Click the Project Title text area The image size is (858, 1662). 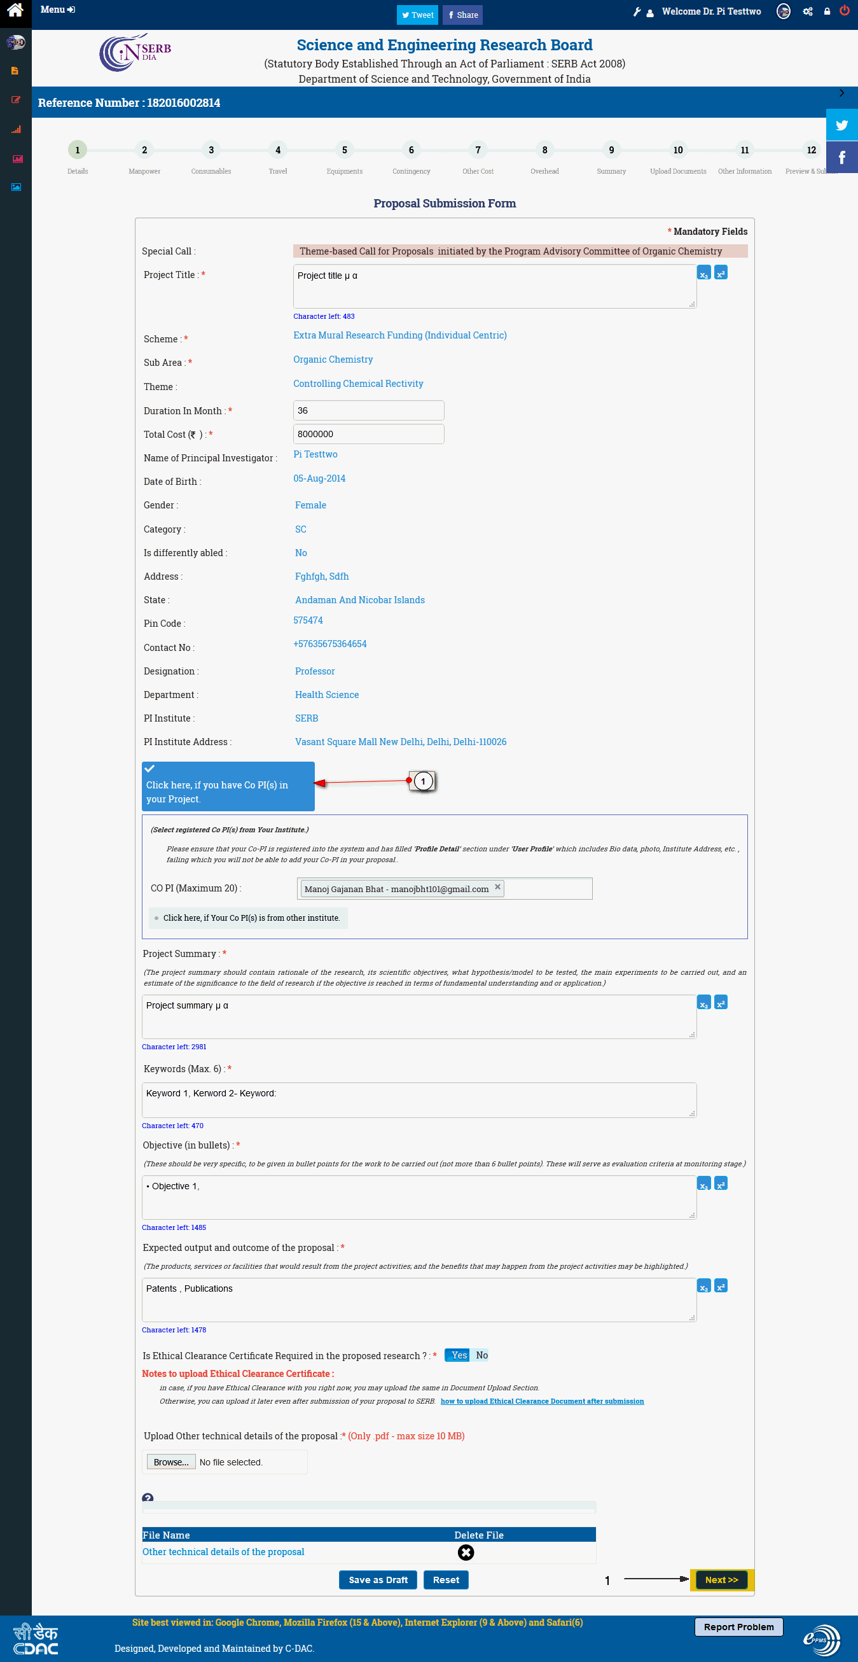click(x=495, y=286)
